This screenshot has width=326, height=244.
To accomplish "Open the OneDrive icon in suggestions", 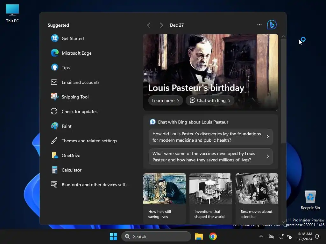I will click(55, 155).
